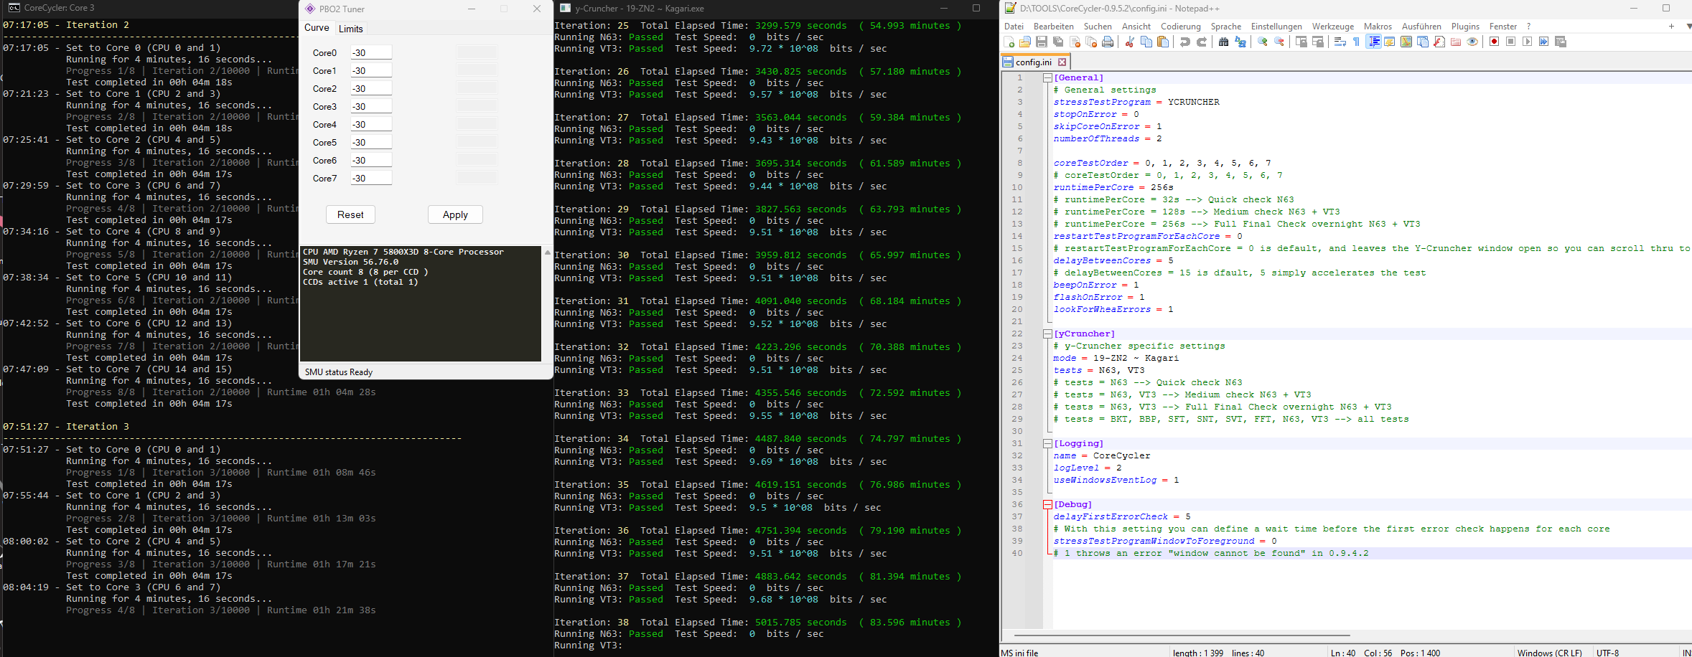The image size is (1692, 657).
Task: Toggle word wrap in Notepad++
Action: tap(1340, 42)
